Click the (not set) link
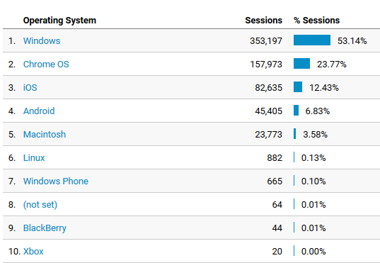 (x=40, y=204)
